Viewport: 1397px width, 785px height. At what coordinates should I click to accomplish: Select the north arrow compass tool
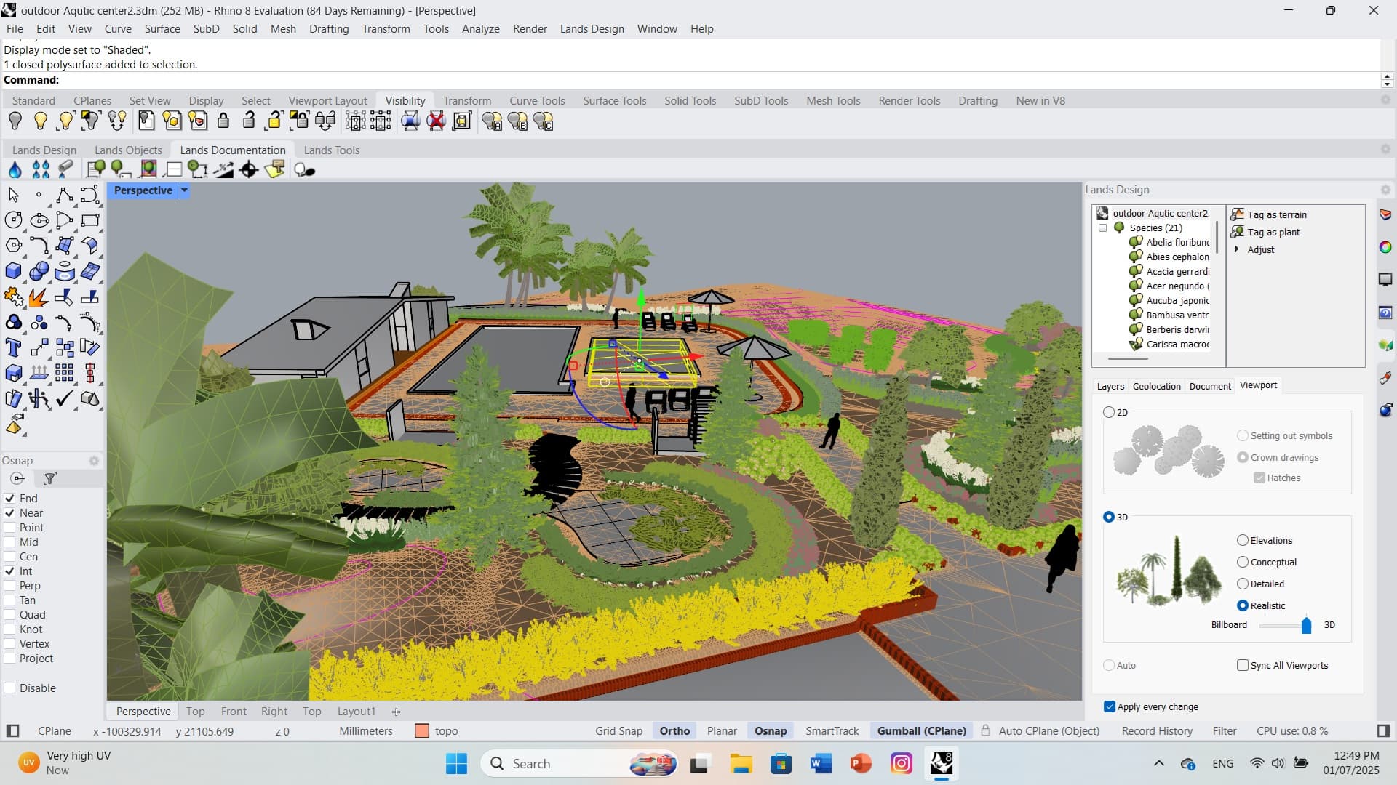tap(247, 169)
